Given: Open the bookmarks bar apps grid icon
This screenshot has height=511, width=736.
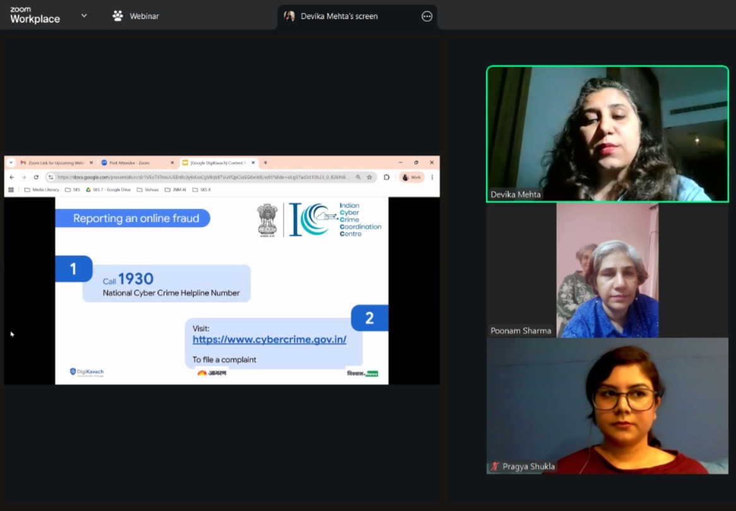Looking at the screenshot, I should (x=11, y=189).
